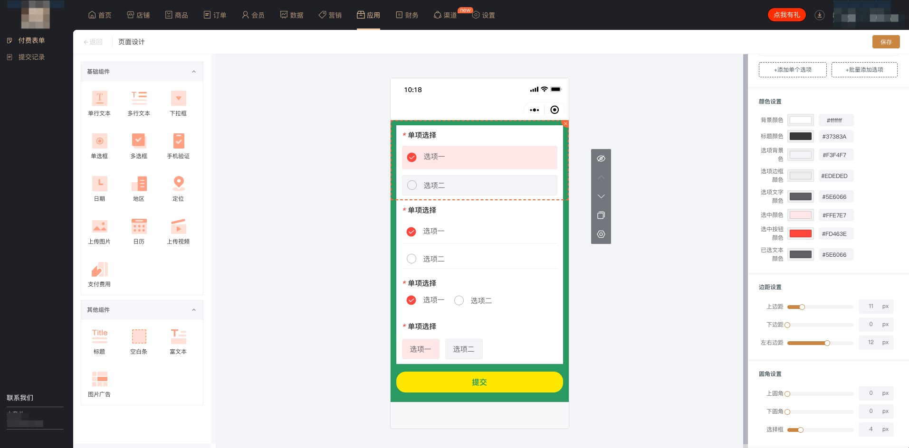The image size is (909, 448).
Task: Select 选项一 in the first 单项选择
Action: click(x=479, y=157)
